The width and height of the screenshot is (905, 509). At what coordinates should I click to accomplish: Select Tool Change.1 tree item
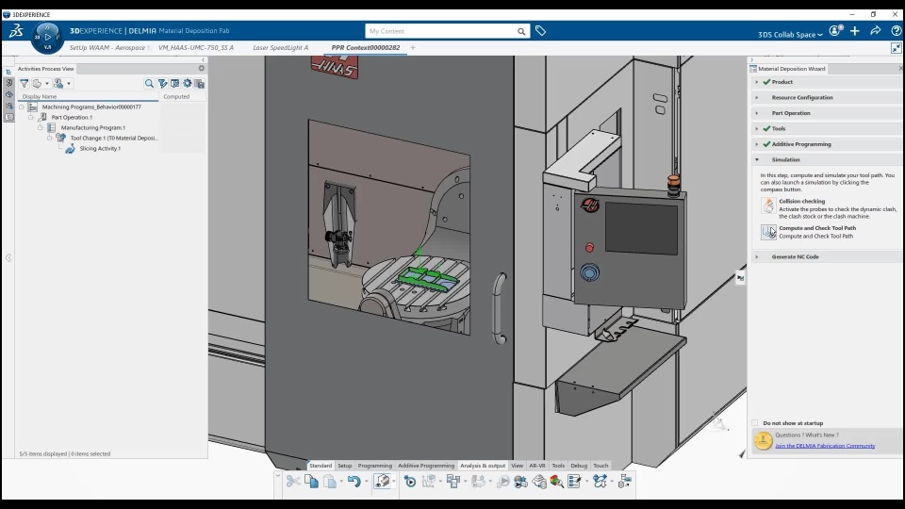click(x=114, y=138)
